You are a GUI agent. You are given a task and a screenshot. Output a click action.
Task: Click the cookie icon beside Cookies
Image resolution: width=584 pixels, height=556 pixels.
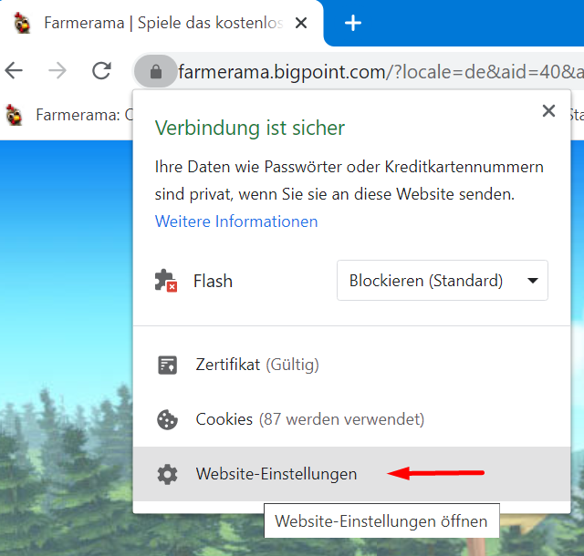[168, 420]
